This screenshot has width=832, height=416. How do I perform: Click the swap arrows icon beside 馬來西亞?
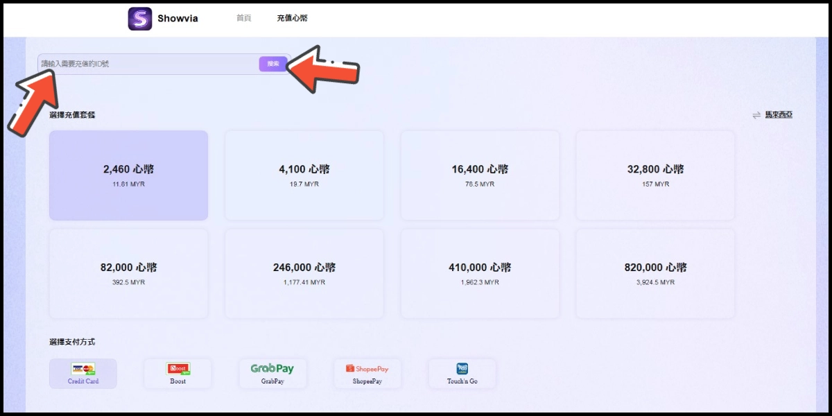pos(756,115)
